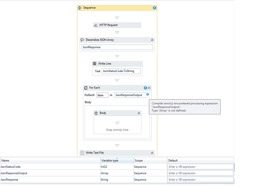Collapse the Write Text File activity
275x187 pixels.
[152, 153]
